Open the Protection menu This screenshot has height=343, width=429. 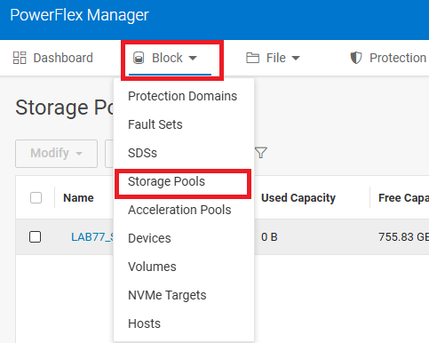[x=389, y=58]
